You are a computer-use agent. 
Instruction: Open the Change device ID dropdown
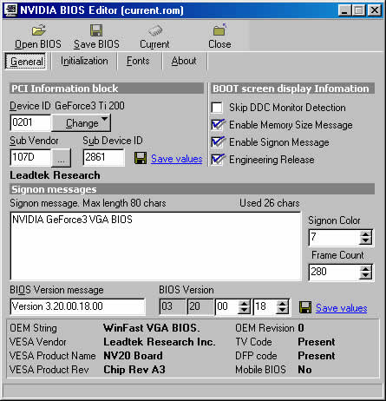click(82, 123)
